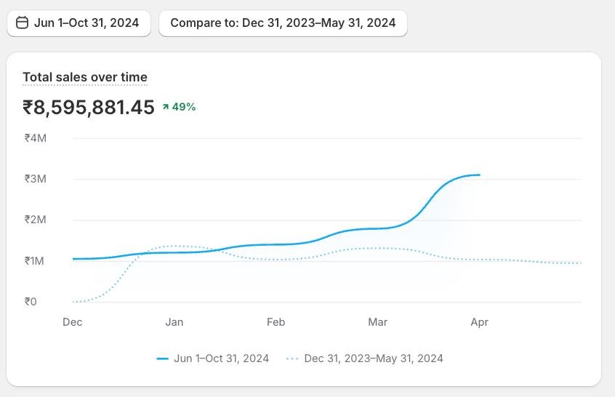The height and width of the screenshot is (397, 615).
Task: Click the 49% growth percentage
Action: tap(184, 107)
